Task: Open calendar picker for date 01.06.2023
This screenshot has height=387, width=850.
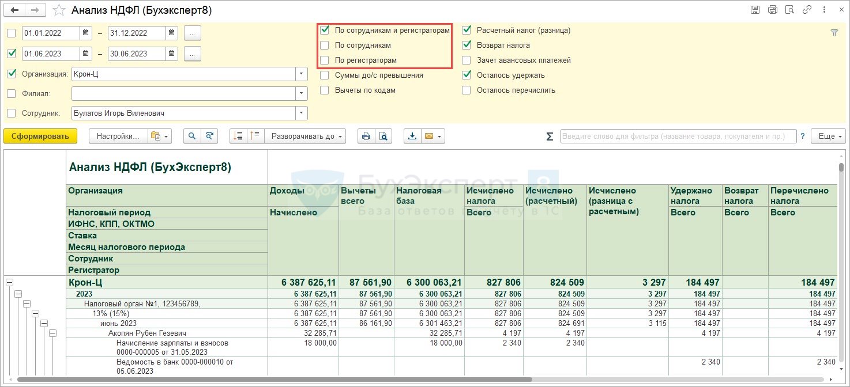Action: [x=85, y=54]
